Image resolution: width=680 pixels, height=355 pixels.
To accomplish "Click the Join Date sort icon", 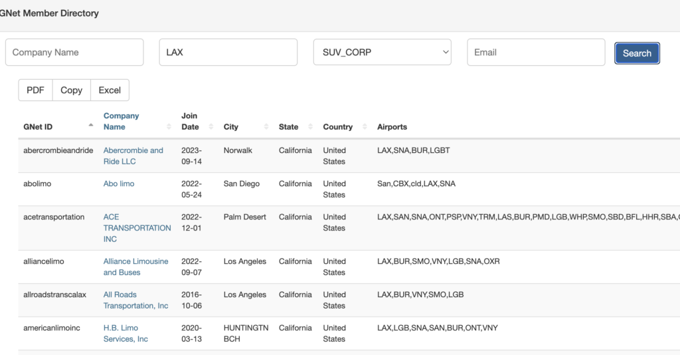I will (211, 126).
